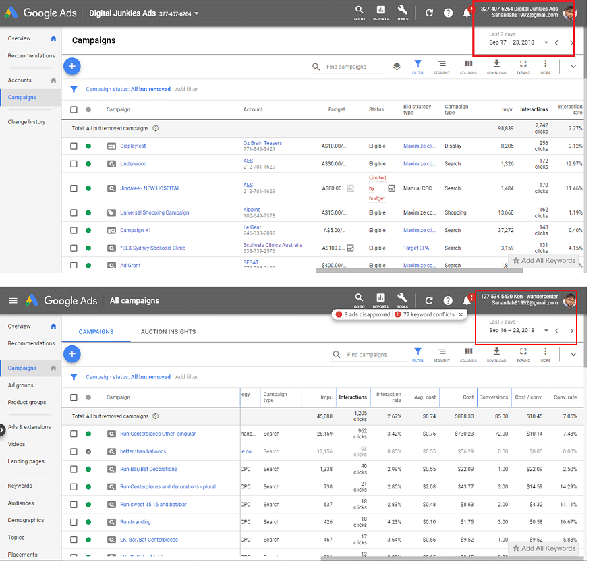Check the Underwood campaign checkbox
Viewport: 601px width, 568px height.
[74, 164]
